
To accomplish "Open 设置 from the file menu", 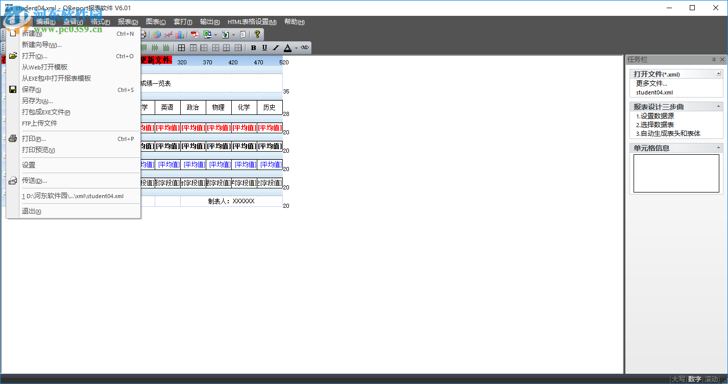I will tap(73, 165).
